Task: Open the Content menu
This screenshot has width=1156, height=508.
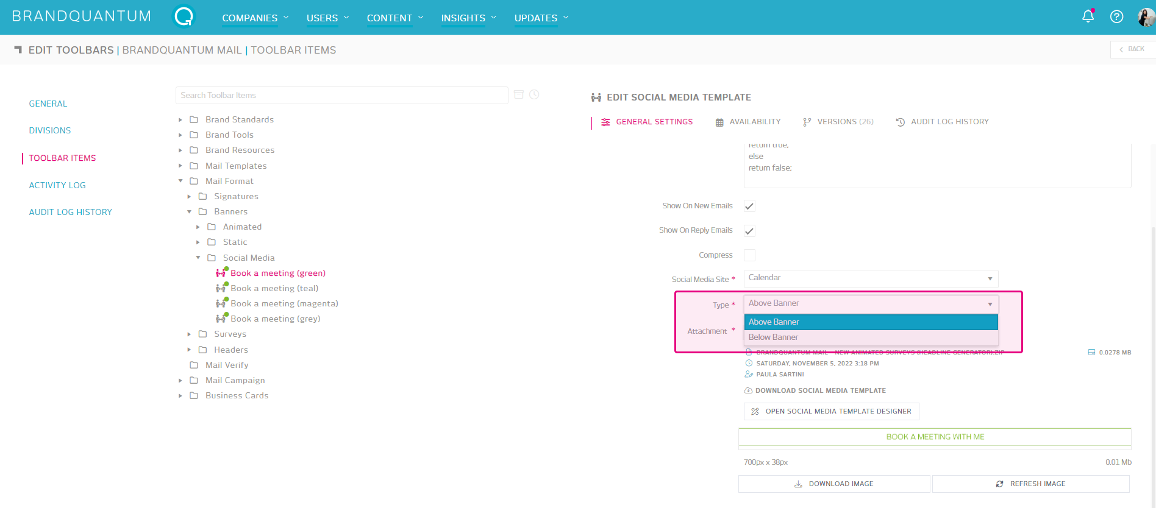Action: tap(395, 18)
